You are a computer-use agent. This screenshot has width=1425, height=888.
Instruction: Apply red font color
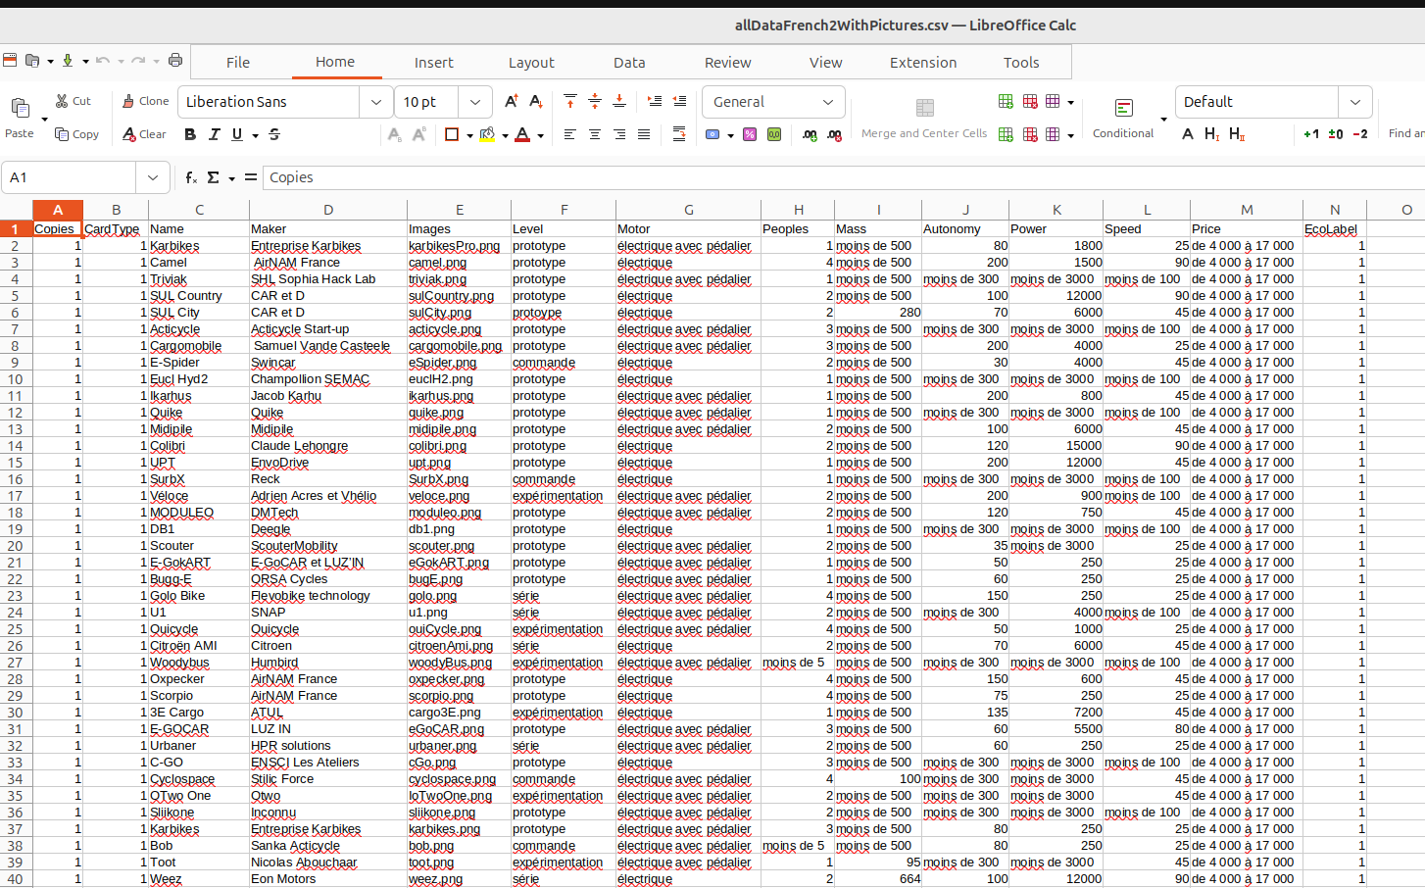click(522, 134)
